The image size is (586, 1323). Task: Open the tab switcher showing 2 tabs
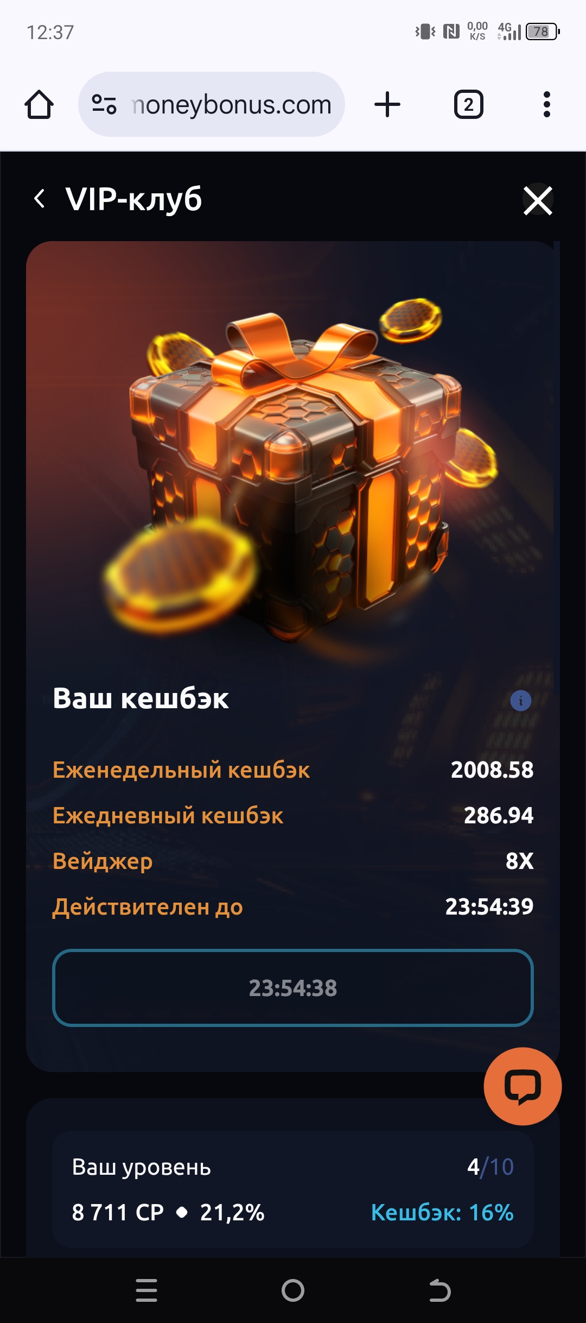tap(469, 104)
